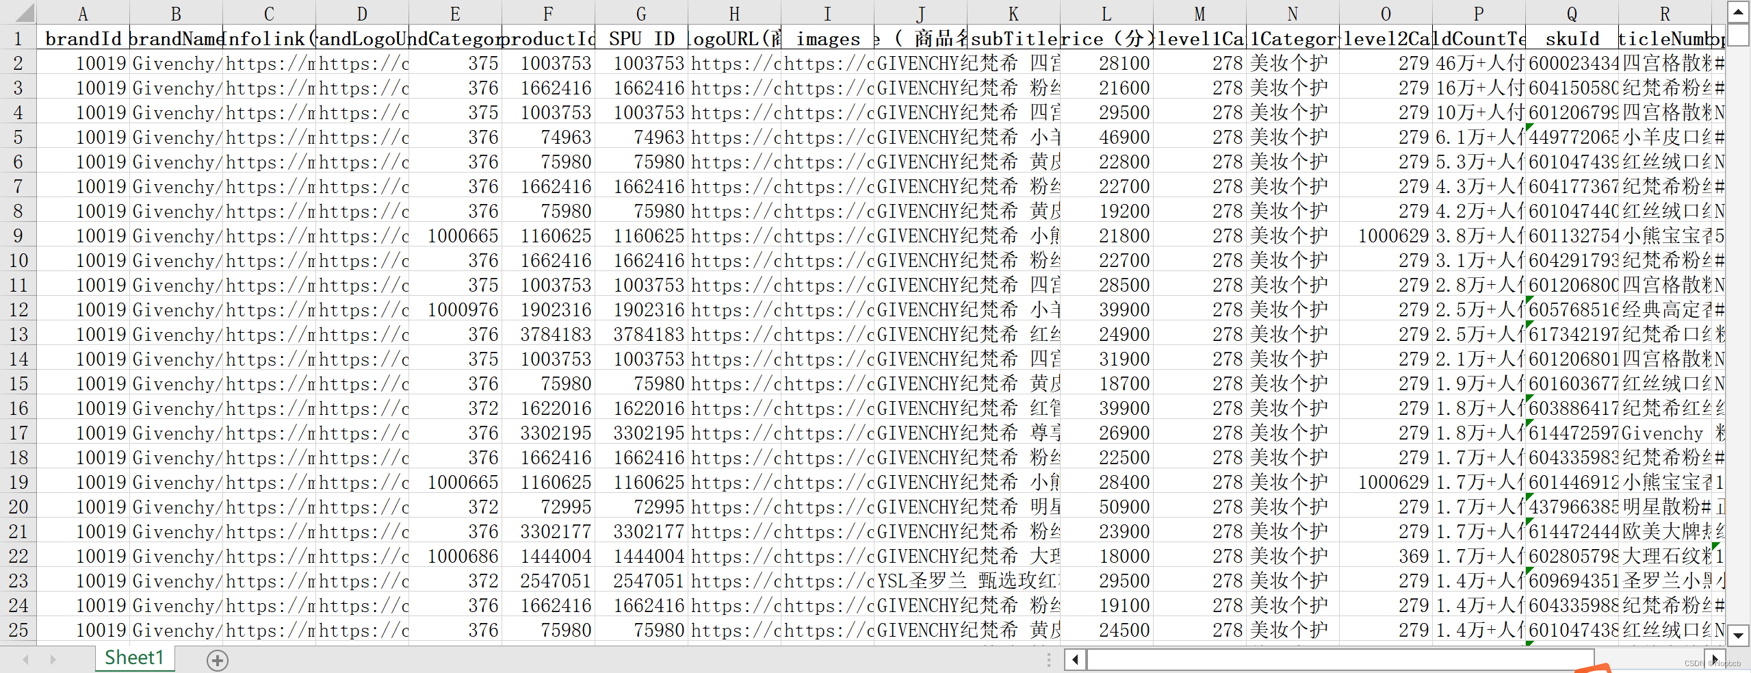Select level2 cell 369 in row 22
Screen dimensions: 1751x673
(x=1386, y=556)
